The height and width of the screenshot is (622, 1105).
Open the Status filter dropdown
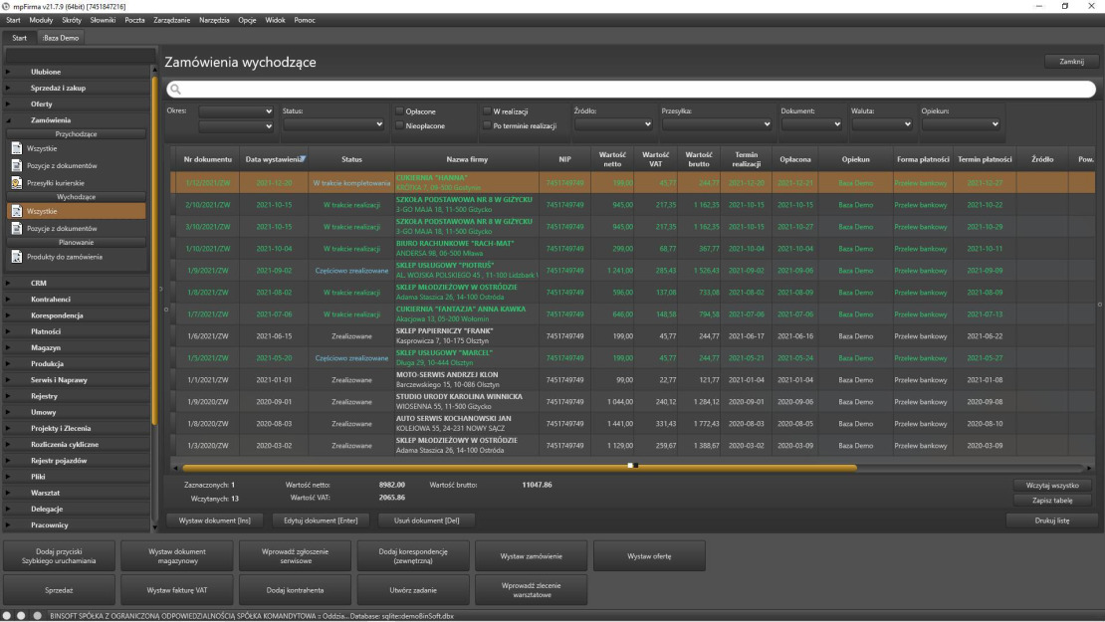coord(333,124)
